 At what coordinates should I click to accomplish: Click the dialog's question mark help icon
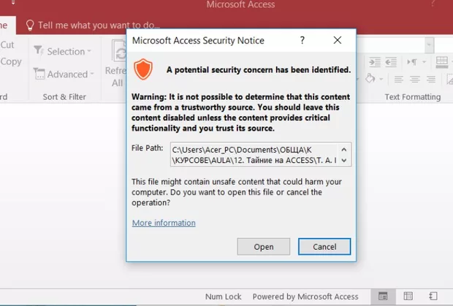[302, 41]
